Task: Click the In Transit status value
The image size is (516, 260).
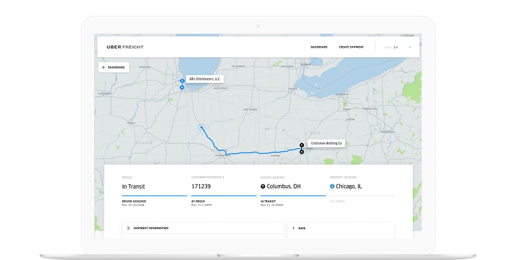Action: (x=133, y=186)
